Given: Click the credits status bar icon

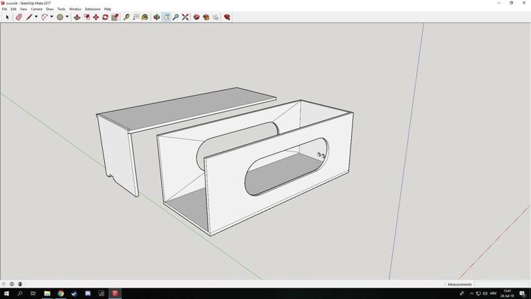Looking at the screenshot, I should (12, 284).
